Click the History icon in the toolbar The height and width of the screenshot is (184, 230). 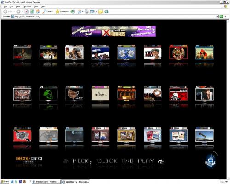tap(73, 11)
